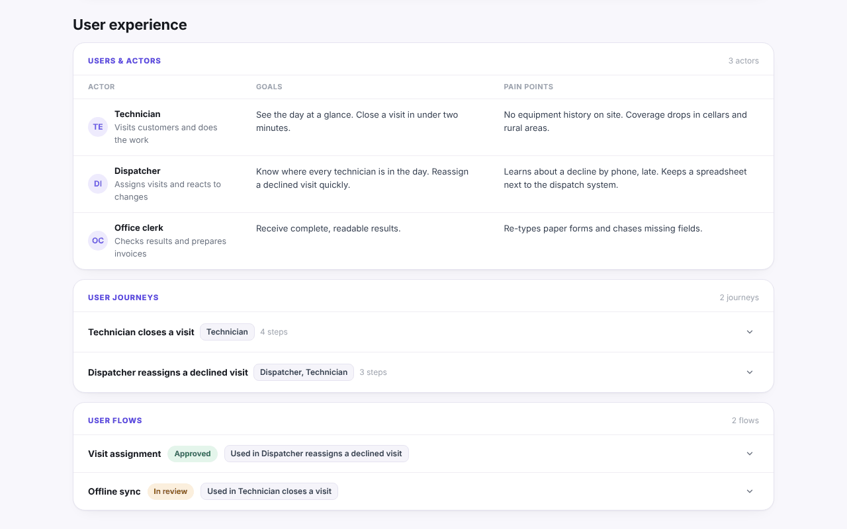Screen dimensions: 847x529
Task: Click the Visits customers and does the work description
Action: [166, 134]
